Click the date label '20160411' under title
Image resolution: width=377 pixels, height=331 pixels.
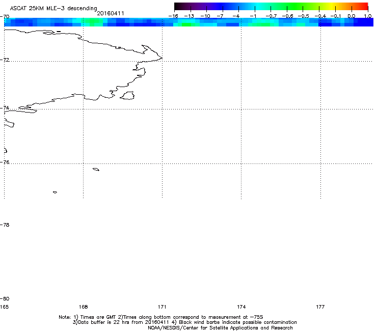(111, 13)
